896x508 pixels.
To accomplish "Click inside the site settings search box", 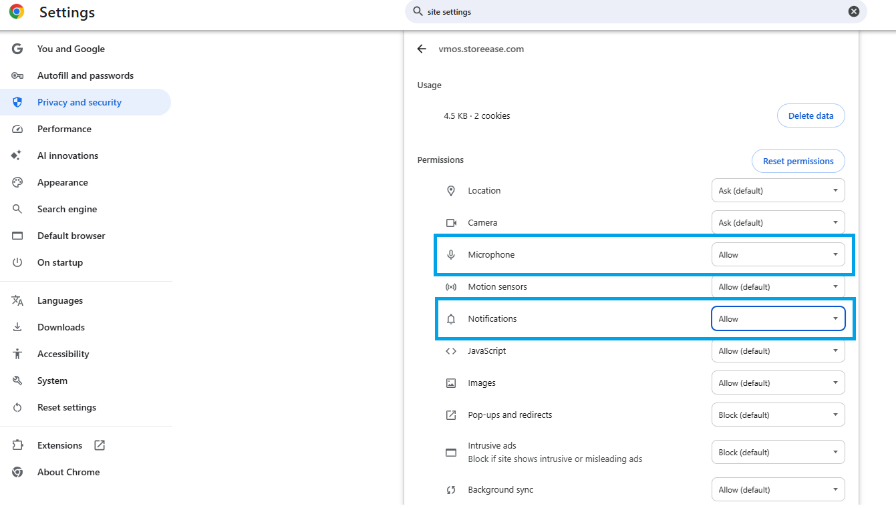I will (635, 11).
